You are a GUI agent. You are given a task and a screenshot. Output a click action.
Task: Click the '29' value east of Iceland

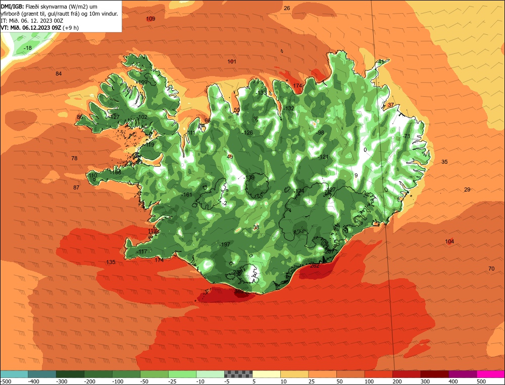pos(467,190)
